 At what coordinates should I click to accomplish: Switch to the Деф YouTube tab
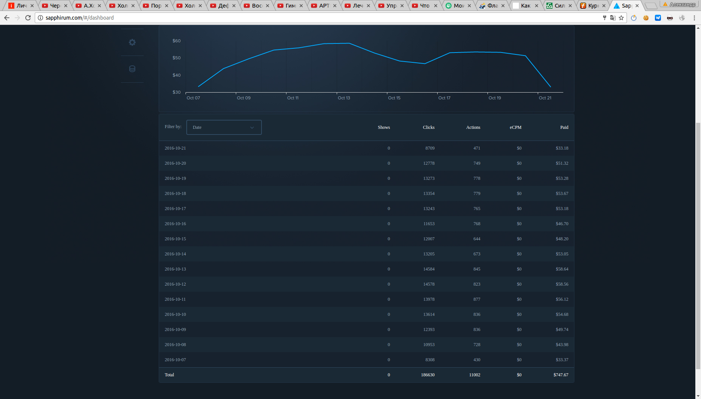[223, 6]
